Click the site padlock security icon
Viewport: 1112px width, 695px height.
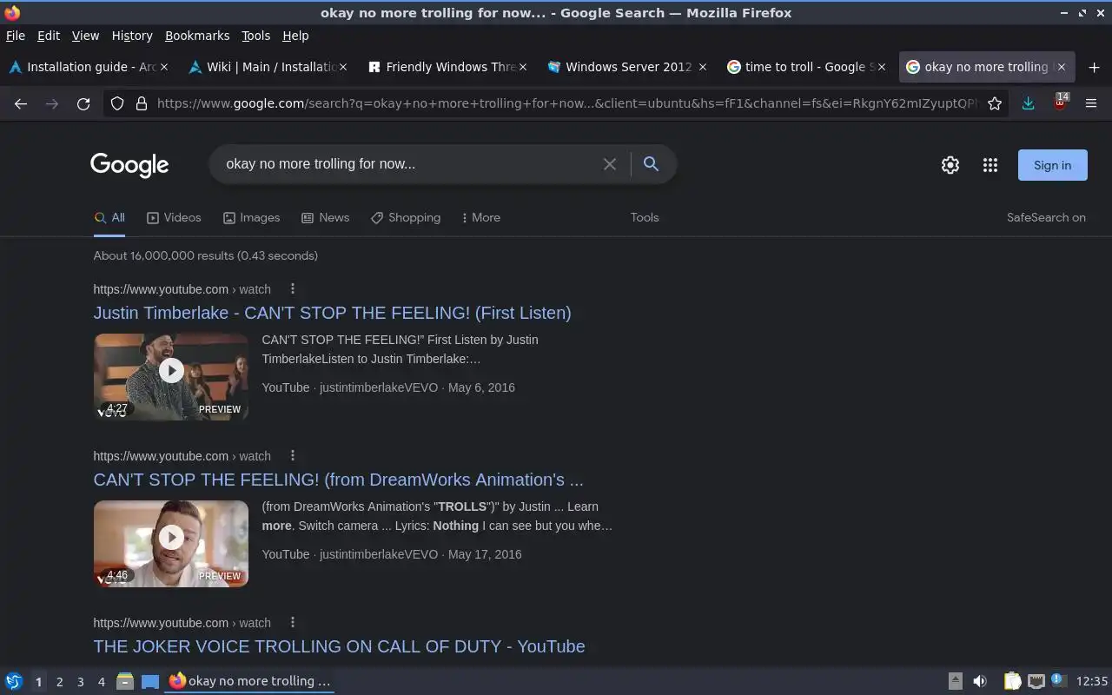coord(142,103)
